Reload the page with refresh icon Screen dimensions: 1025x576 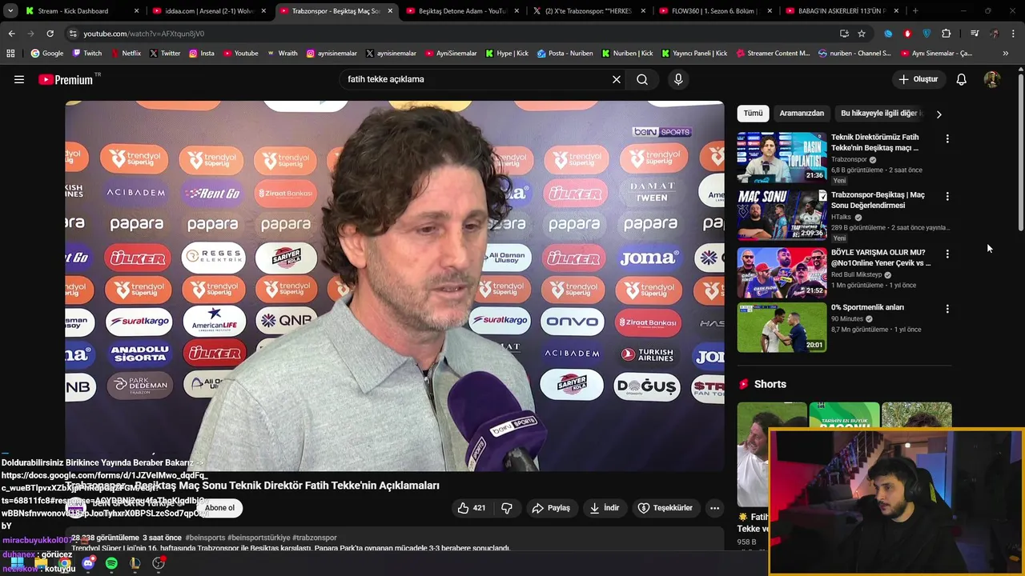pyautogui.click(x=50, y=34)
